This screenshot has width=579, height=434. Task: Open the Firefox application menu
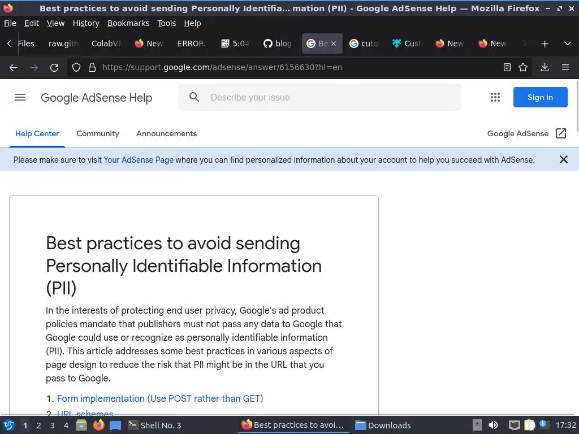[565, 67]
